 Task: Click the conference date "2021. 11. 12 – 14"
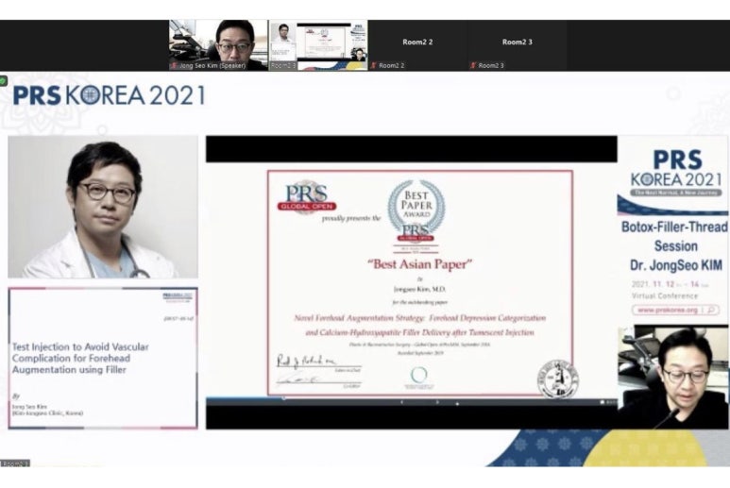point(671,284)
